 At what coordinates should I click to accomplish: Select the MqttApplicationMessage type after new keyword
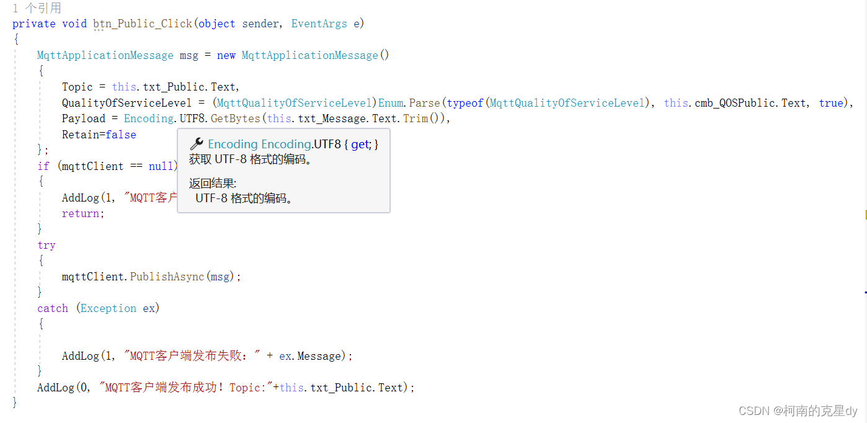click(309, 55)
